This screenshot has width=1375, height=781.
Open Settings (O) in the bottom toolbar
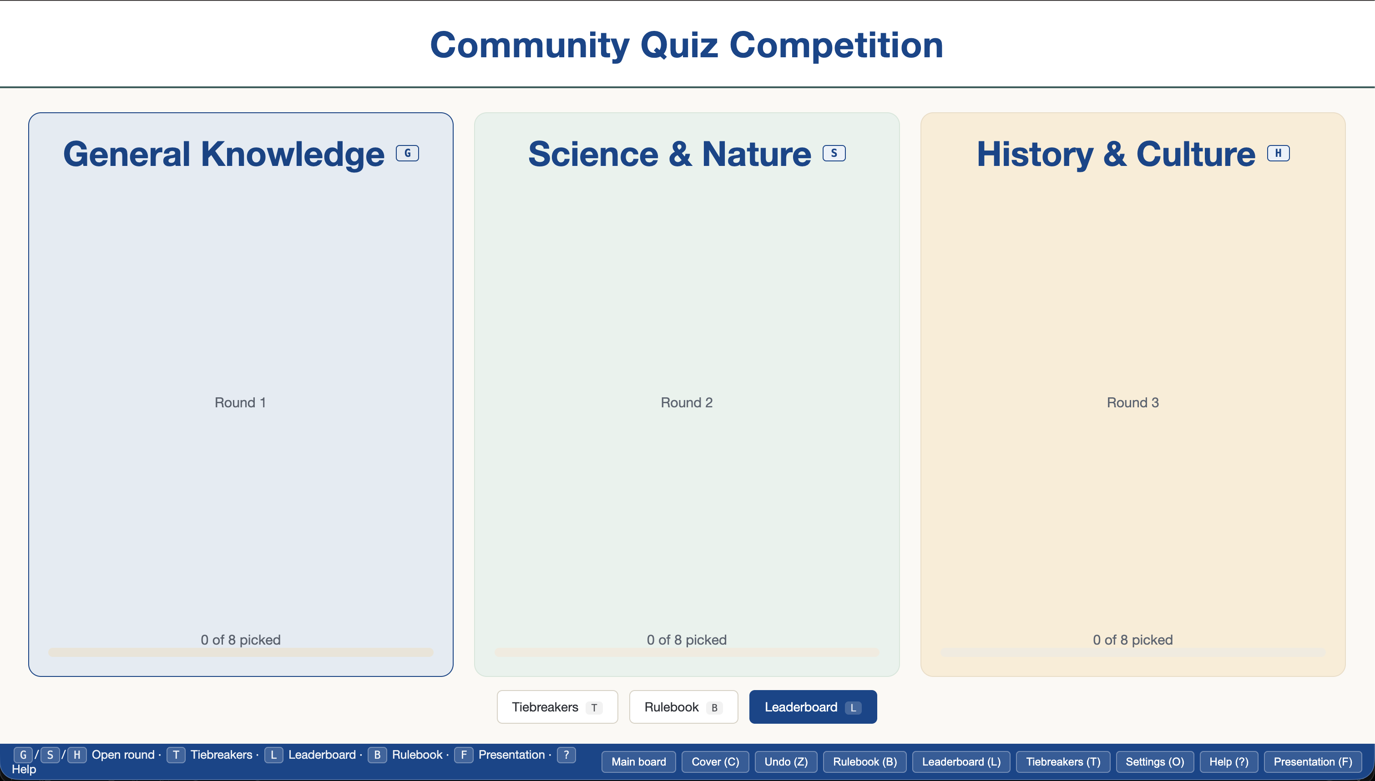click(1155, 762)
